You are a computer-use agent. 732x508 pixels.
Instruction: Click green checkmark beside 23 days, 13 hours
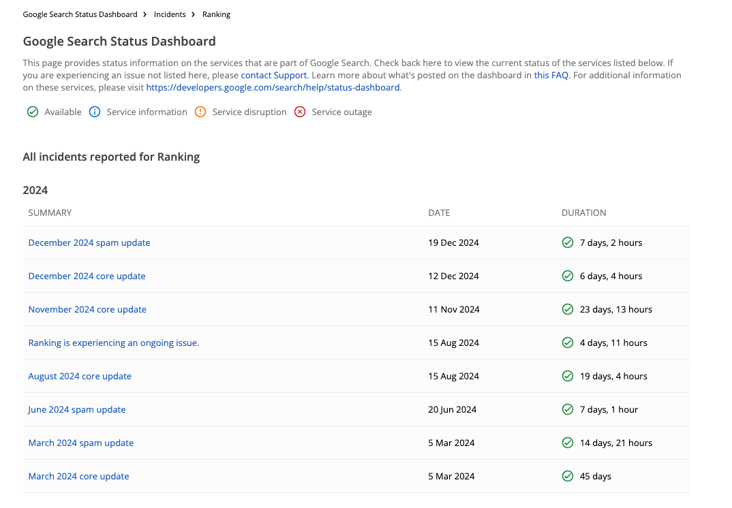pyautogui.click(x=567, y=309)
